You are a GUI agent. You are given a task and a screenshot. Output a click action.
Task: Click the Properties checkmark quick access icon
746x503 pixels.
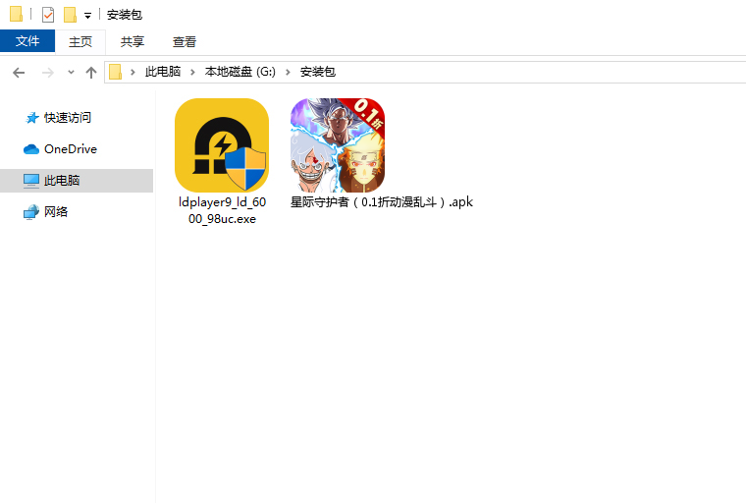(x=48, y=15)
